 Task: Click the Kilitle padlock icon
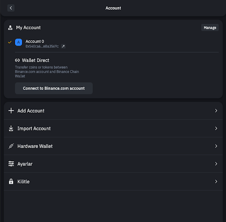(x=11, y=181)
